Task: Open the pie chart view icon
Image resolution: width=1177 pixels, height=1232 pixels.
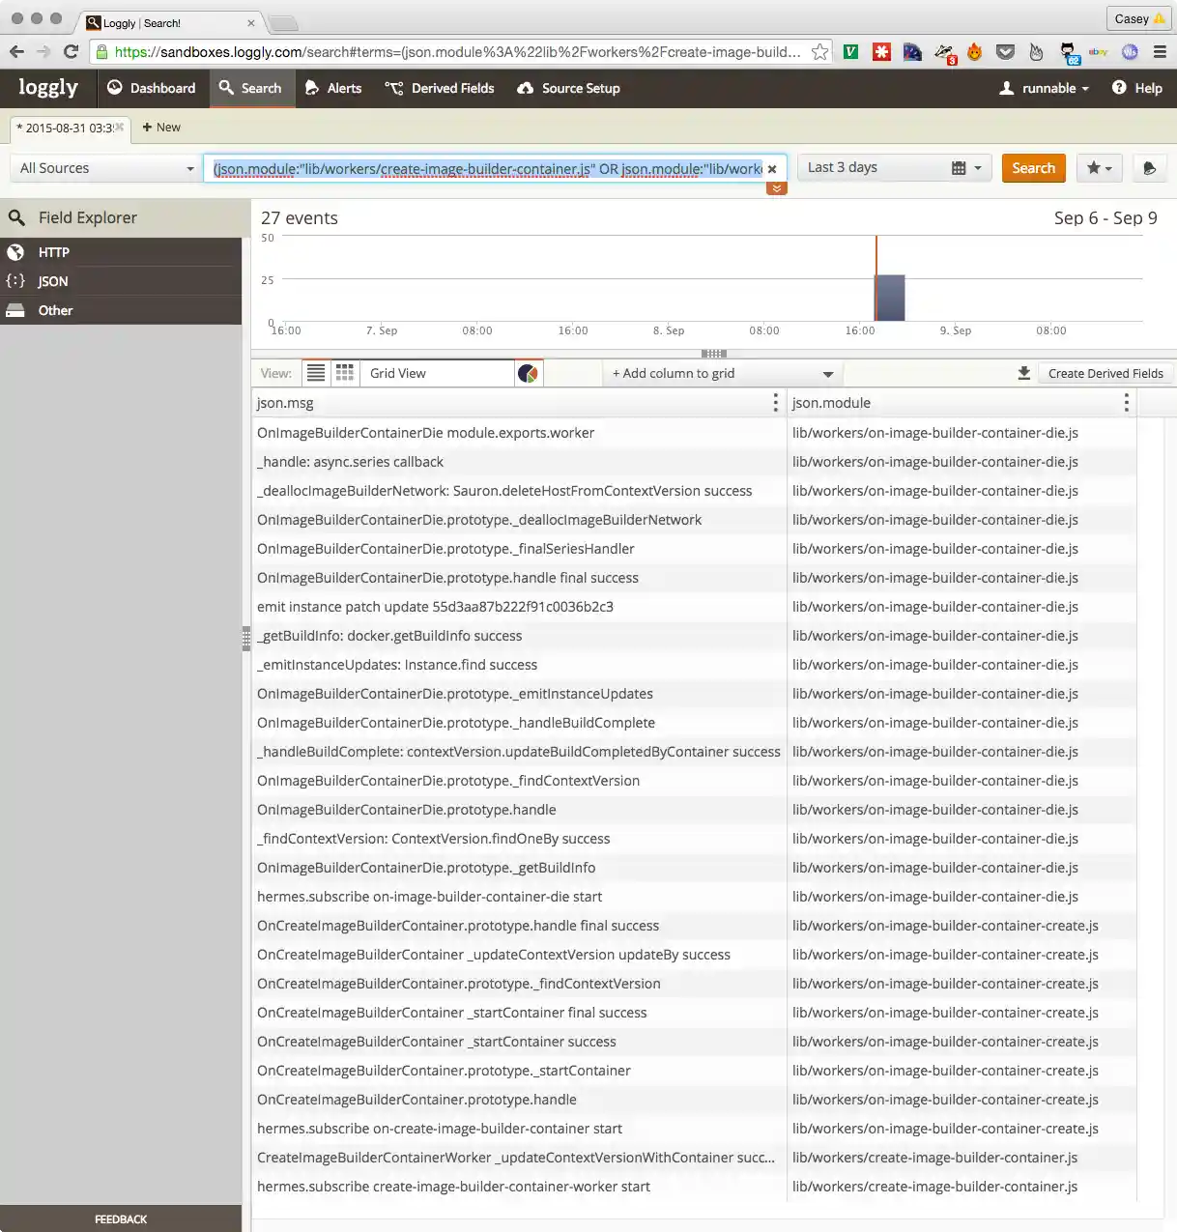Action: pyautogui.click(x=528, y=373)
